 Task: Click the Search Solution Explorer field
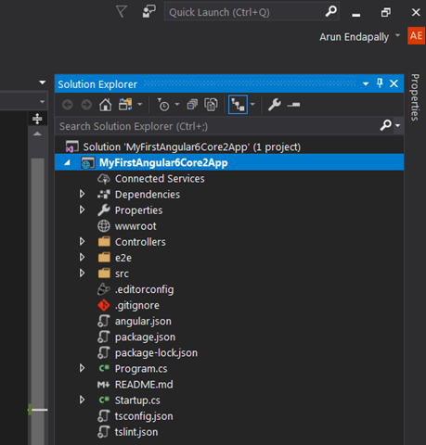pos(218,126)
